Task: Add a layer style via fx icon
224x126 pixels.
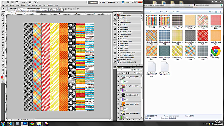Action: 124,120
